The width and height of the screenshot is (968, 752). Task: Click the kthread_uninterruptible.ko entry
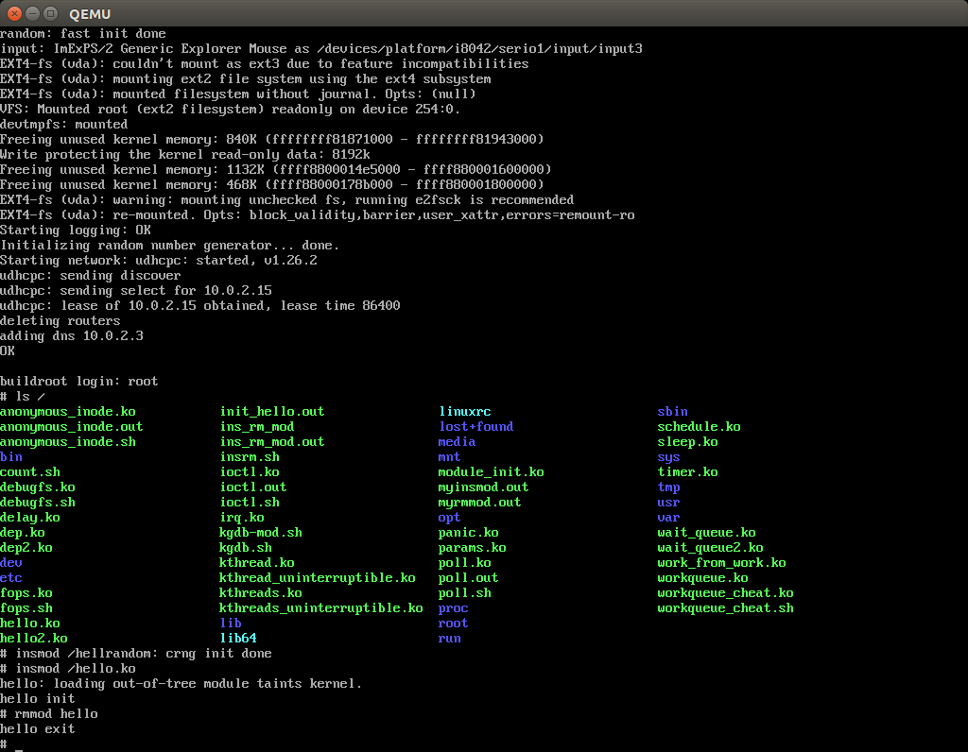pos(317,578)
